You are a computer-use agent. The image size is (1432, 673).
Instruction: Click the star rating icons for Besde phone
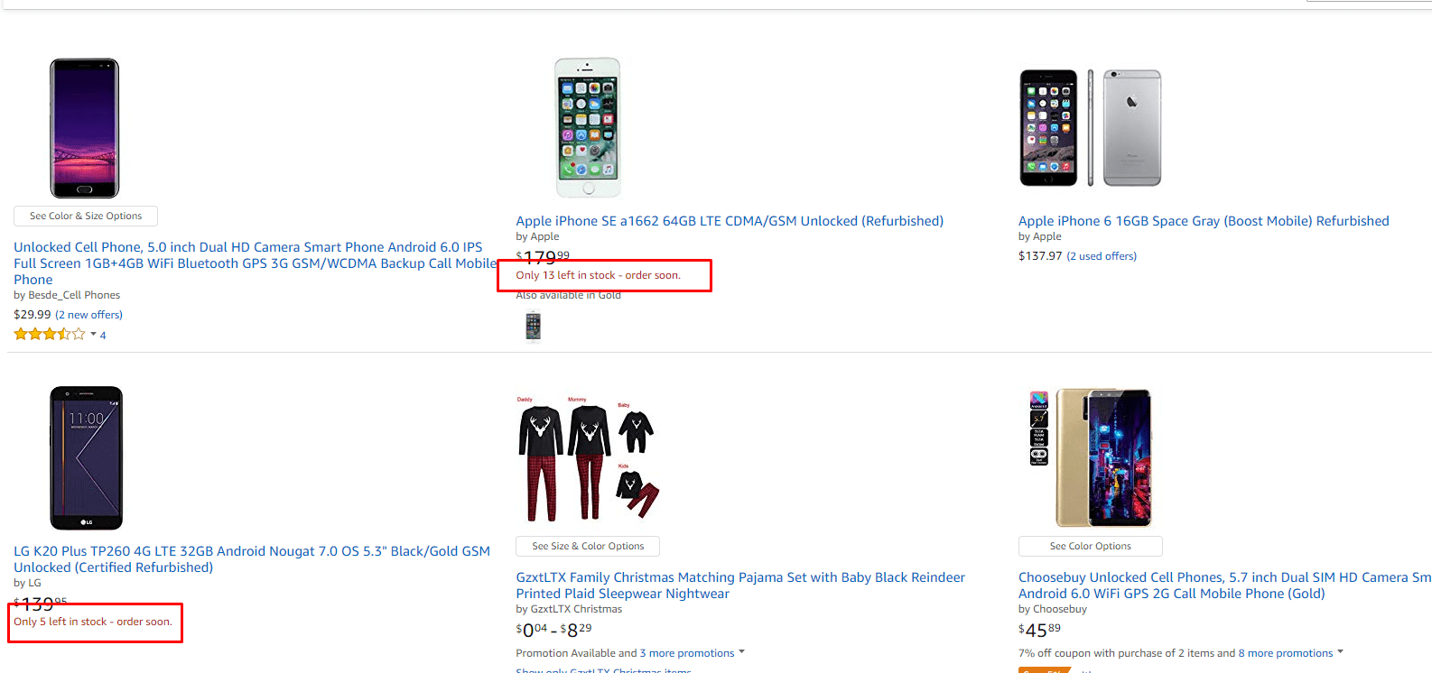pos(50,335)
